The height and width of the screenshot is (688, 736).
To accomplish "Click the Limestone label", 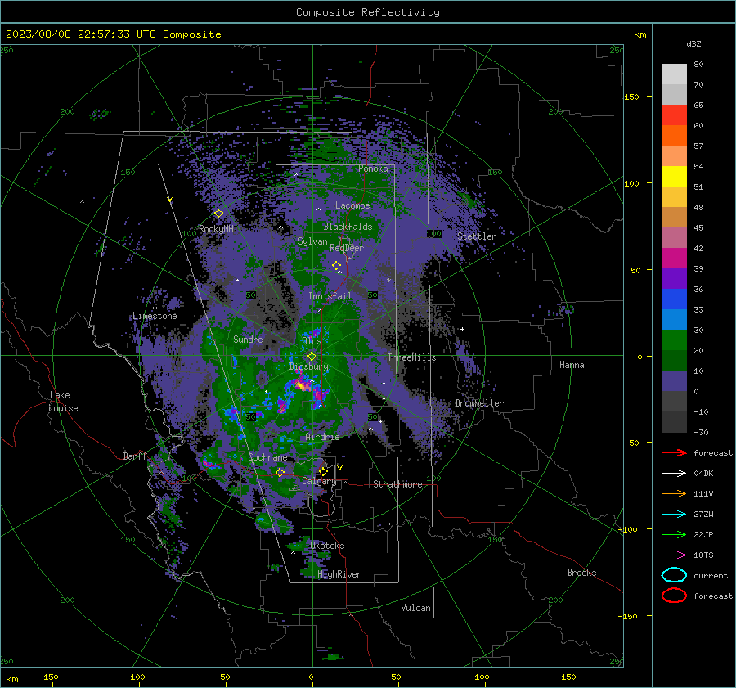I will pos(155,316).
